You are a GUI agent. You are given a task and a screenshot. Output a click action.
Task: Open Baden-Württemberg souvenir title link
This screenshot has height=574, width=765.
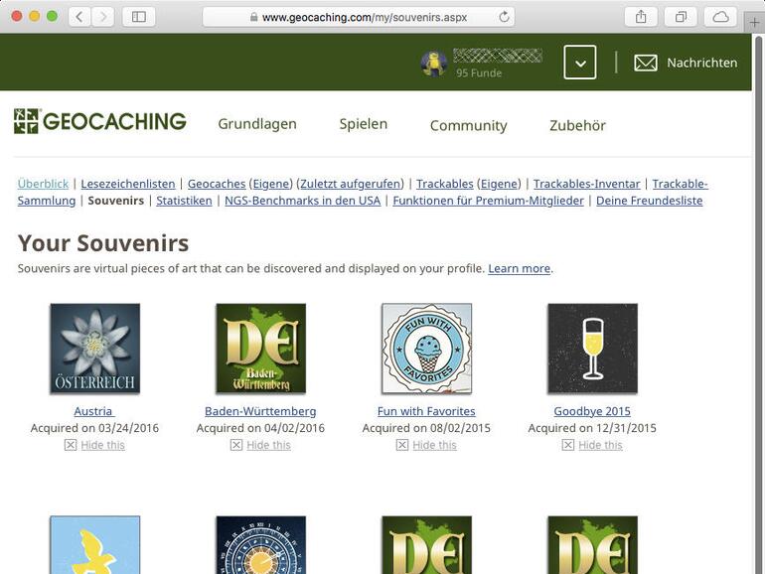pyautogui.click(x=260, y=411)
